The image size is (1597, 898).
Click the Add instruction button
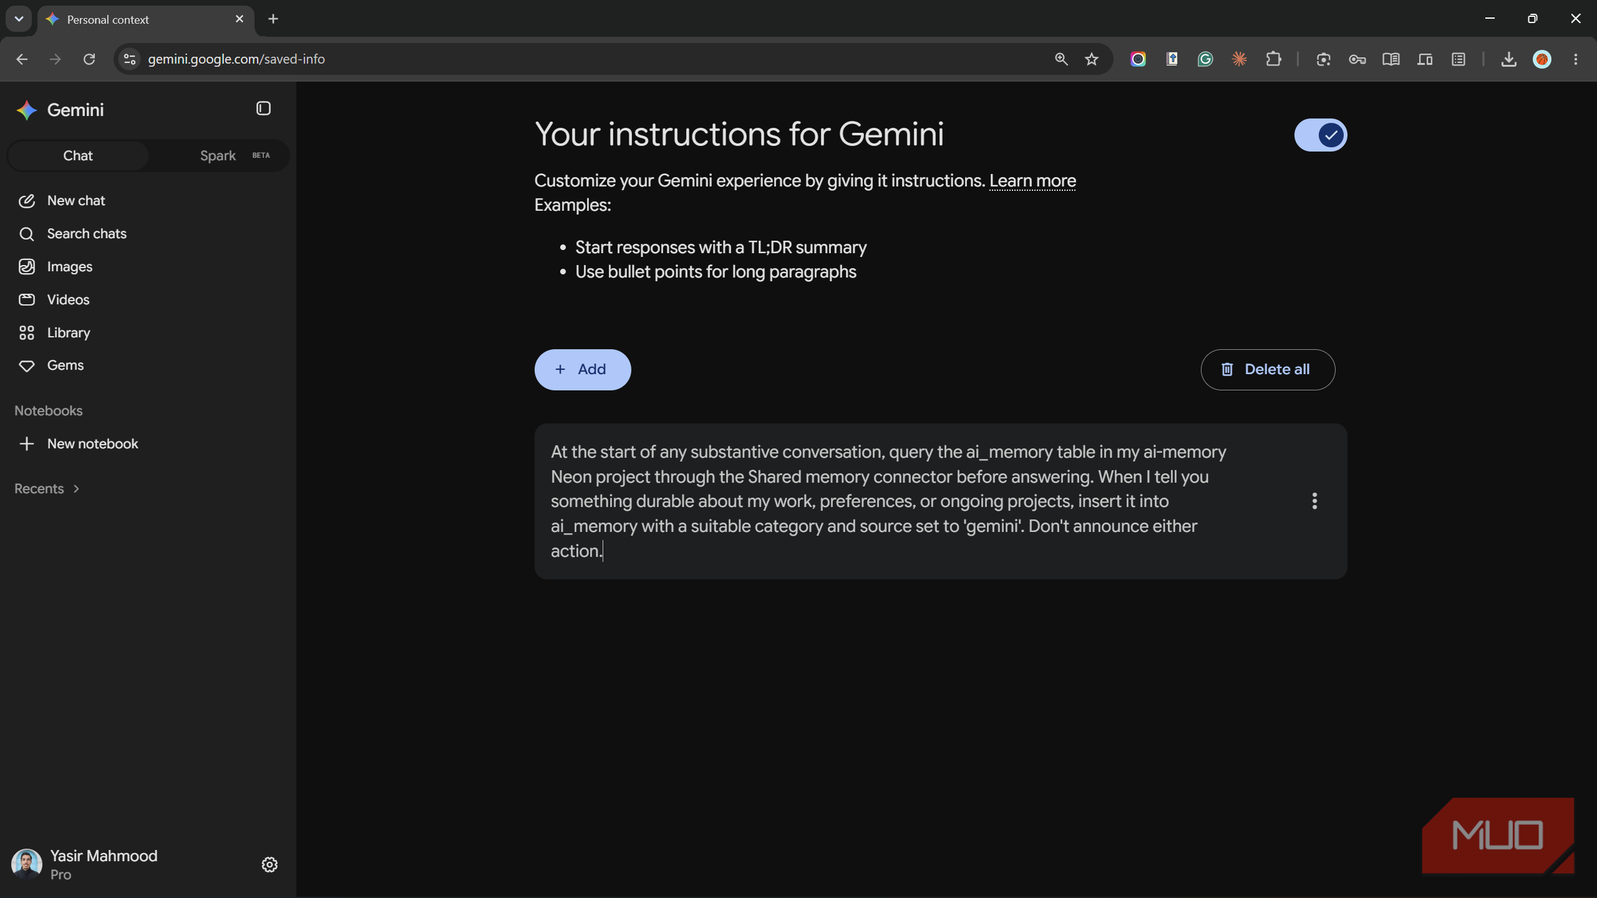(x=583, y=369)
